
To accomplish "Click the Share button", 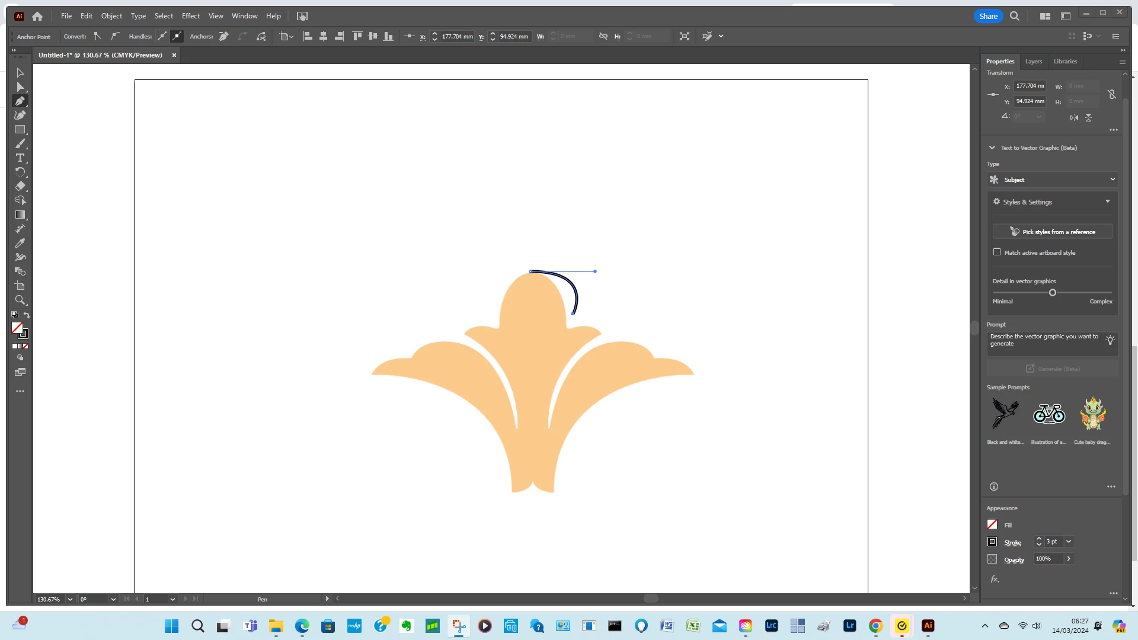I will point(988,16).
